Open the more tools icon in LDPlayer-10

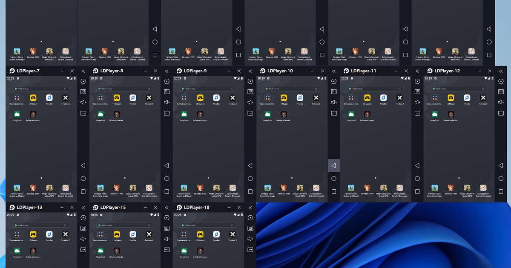point(334,113)
